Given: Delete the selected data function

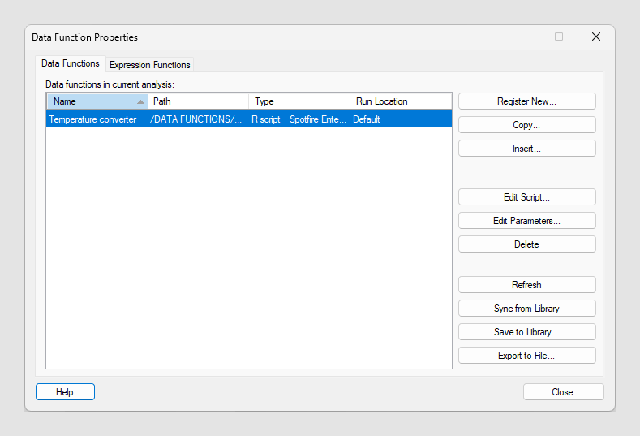Looking at the screenshot, I should tap(527, 244).
